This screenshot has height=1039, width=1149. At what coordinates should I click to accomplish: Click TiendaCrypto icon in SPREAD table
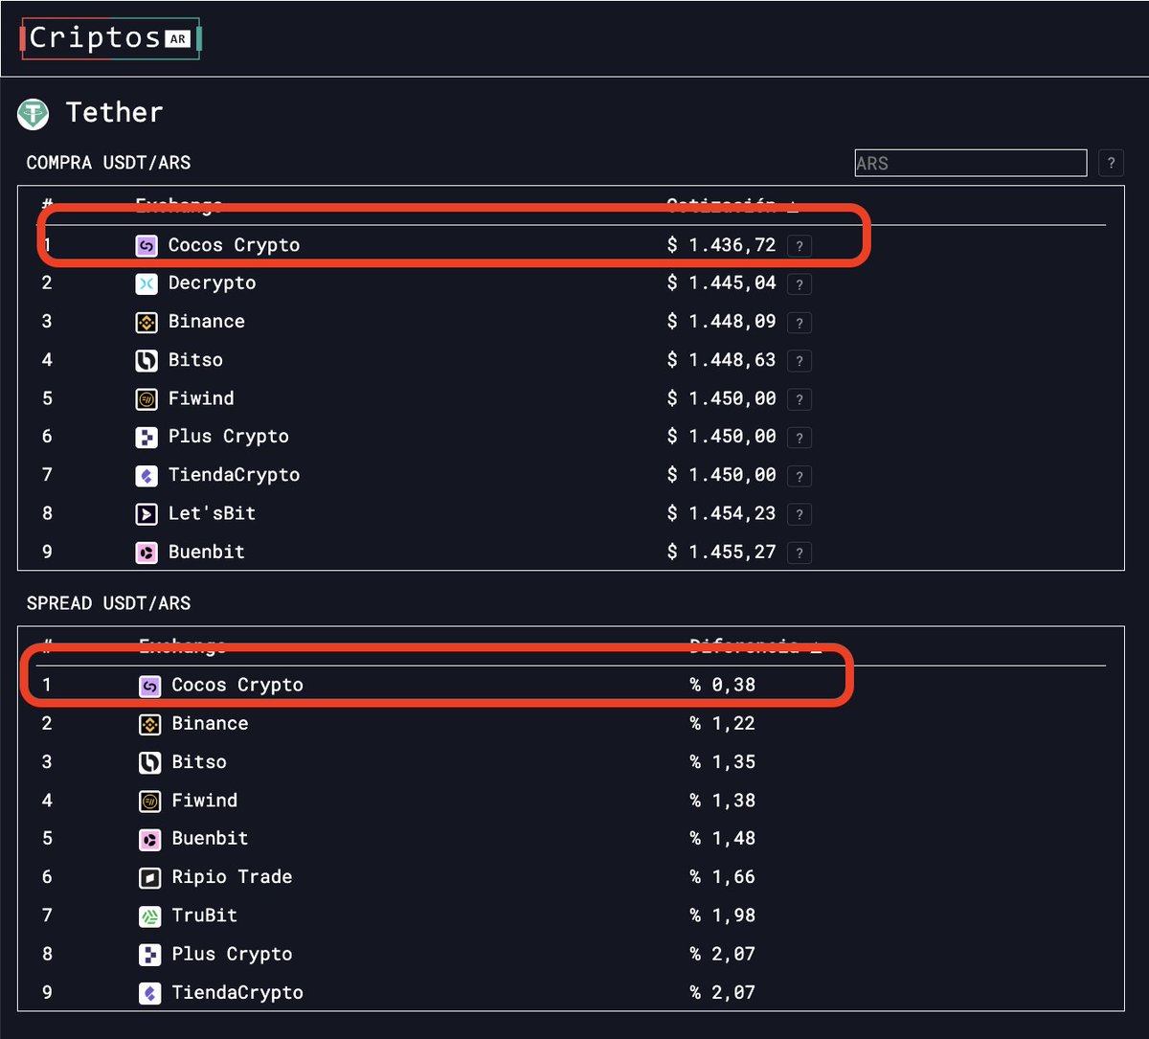[x=149, y=993]
